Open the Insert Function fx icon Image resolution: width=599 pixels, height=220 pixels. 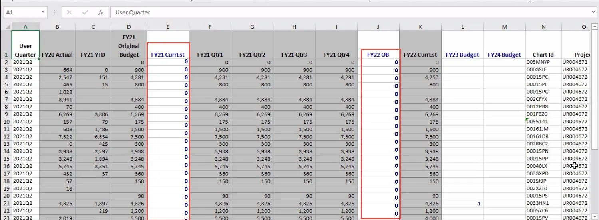click(x=101, y=12)
